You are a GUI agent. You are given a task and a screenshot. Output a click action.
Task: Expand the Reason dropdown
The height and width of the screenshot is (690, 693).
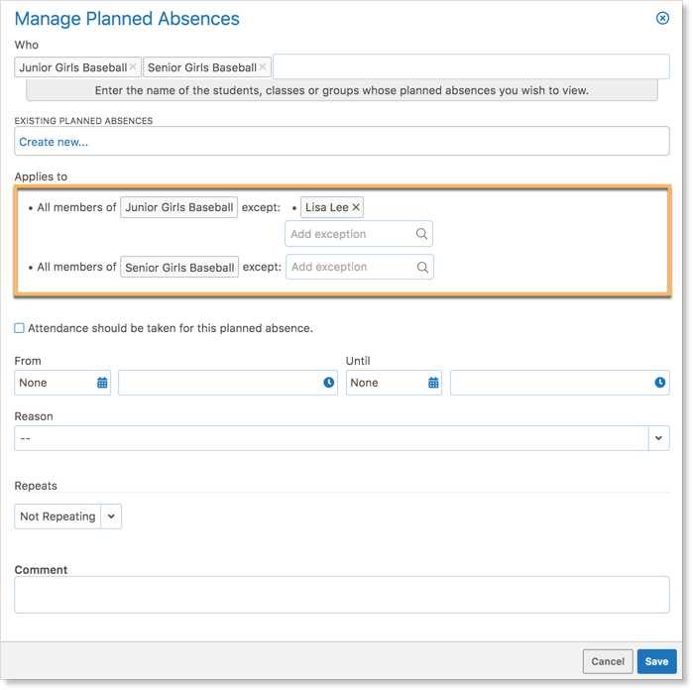coord(658,438)
